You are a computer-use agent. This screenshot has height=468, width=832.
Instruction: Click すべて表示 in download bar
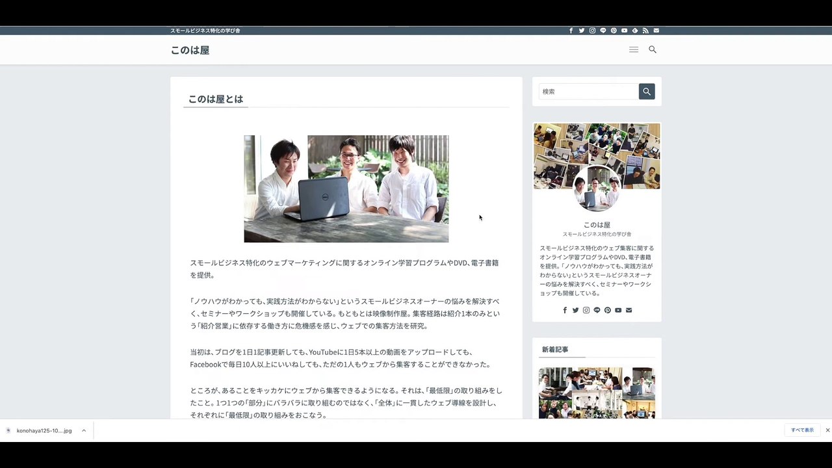click(802, 430)
